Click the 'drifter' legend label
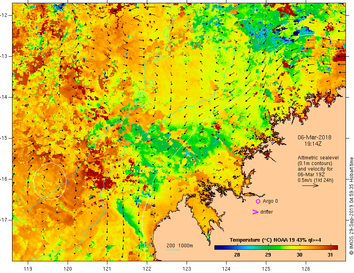This screenshot has width=354, height=273. tap(266, 212)
